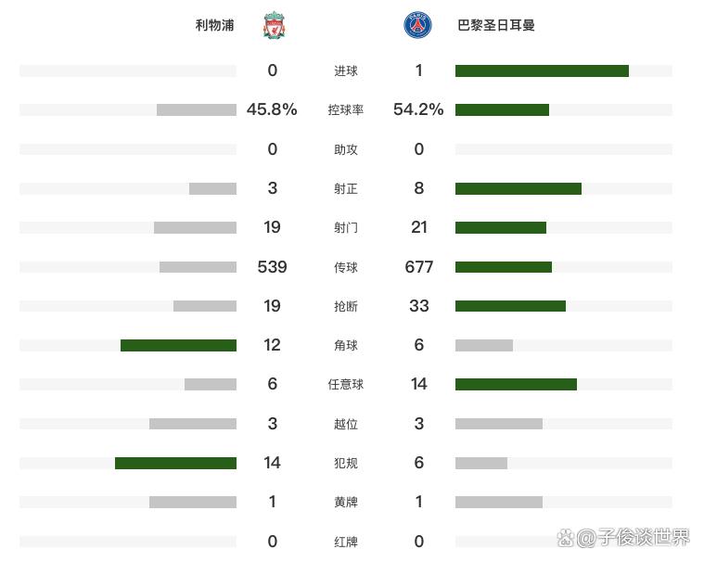Click Liverpool's 539 passes number
This screenshot has height=562, width=704.
click(272, 267)
